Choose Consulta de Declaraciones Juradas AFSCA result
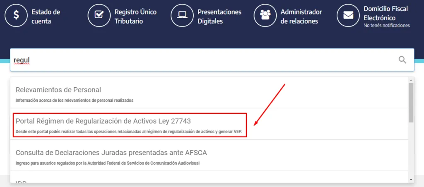 point(209,156)
